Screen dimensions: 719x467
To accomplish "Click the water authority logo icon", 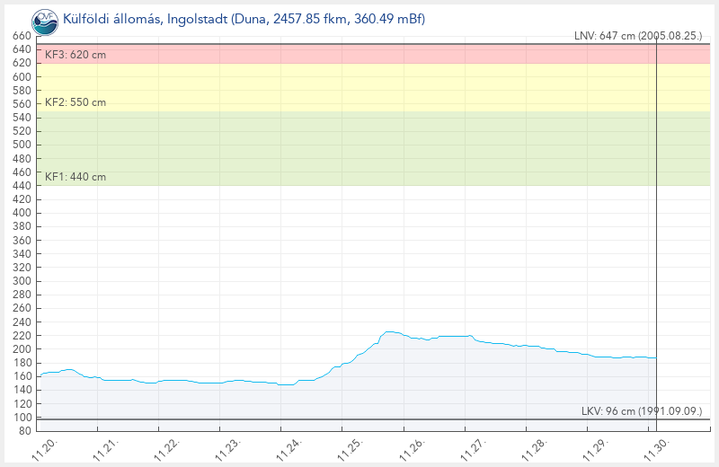I will click(x=42, y=19).
